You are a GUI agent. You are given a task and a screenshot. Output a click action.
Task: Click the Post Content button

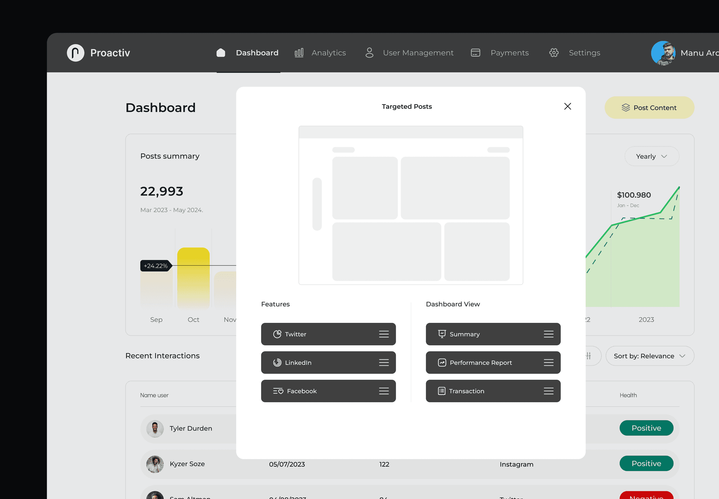(649, 107)
